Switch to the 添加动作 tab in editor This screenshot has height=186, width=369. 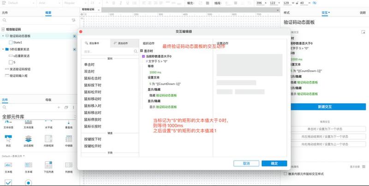pyautogui.click(x=125, y=43)
